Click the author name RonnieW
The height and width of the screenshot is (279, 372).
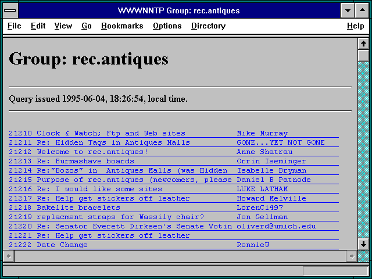coord(253,245)
